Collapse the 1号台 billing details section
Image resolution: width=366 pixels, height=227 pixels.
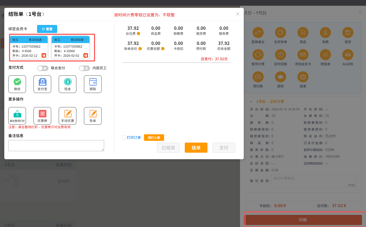[x=251, y=102]
